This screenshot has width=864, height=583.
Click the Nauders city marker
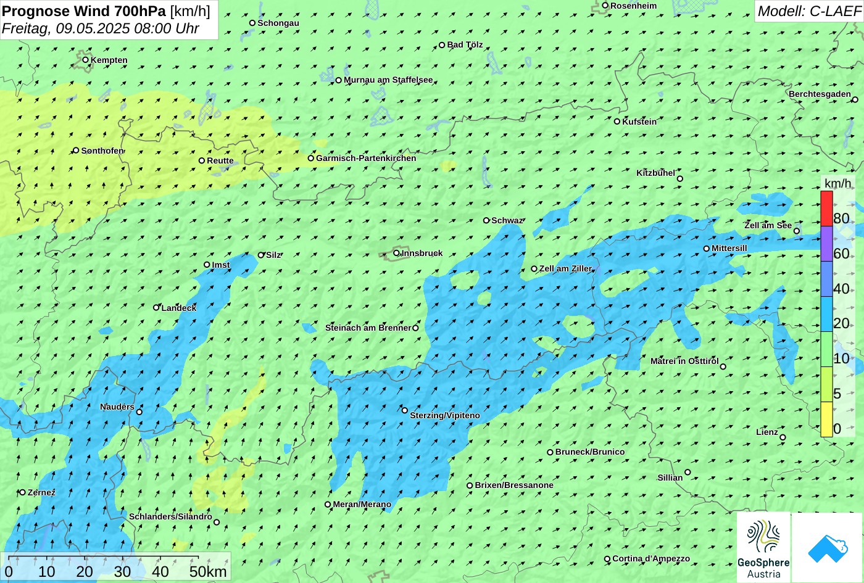pos(139,412)
